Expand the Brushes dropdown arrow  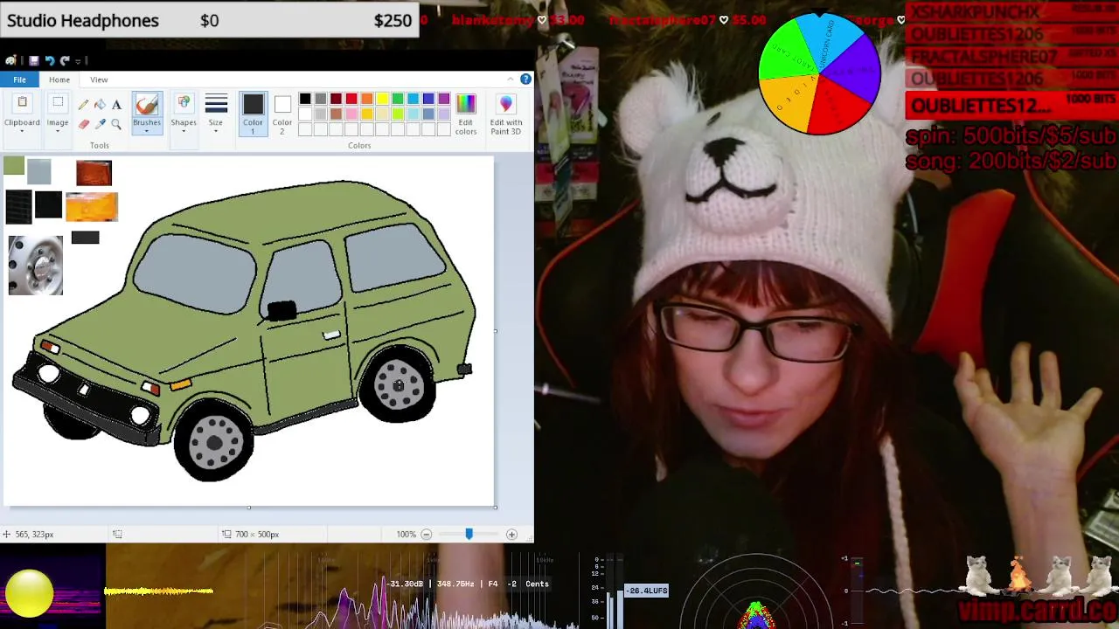tap(147, 131)
